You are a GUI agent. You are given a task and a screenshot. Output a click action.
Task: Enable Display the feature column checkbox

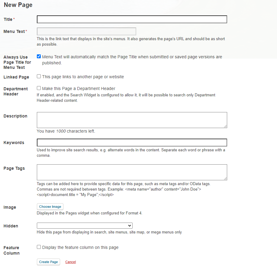click(39, 247)
